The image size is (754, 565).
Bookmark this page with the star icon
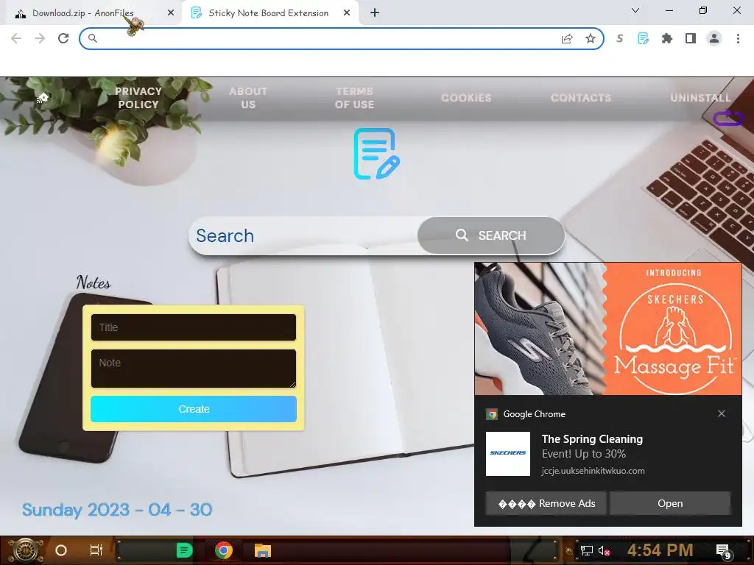pos(591,38)
